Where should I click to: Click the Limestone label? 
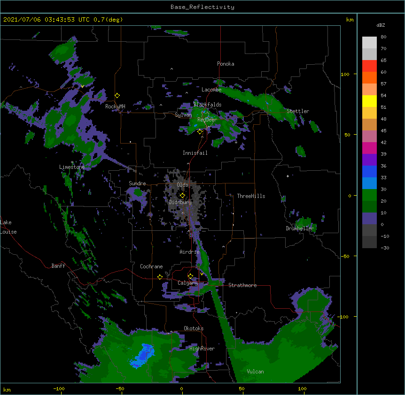(72, 167)
